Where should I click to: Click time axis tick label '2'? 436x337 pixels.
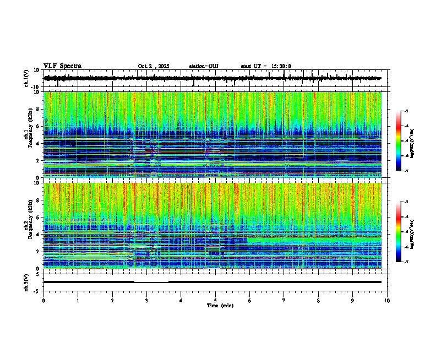point(112,301)
